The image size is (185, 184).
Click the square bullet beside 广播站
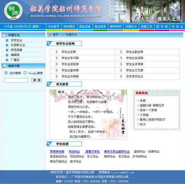click(7, 60)
